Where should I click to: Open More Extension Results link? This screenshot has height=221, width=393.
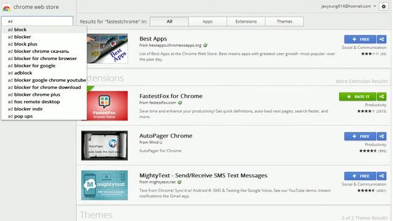362,81
